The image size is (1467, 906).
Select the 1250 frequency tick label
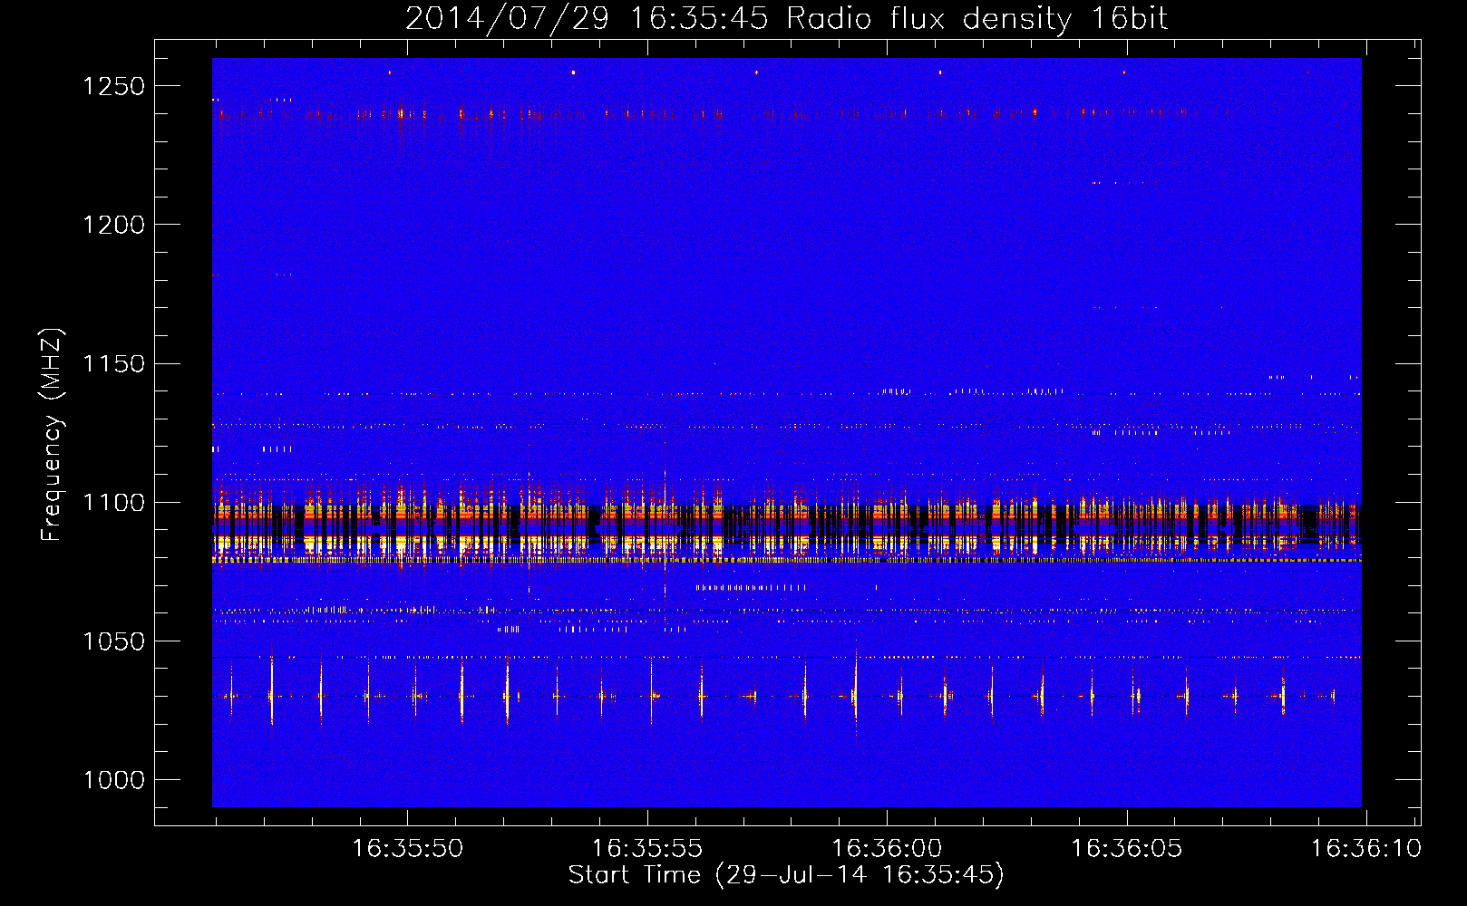113,86
